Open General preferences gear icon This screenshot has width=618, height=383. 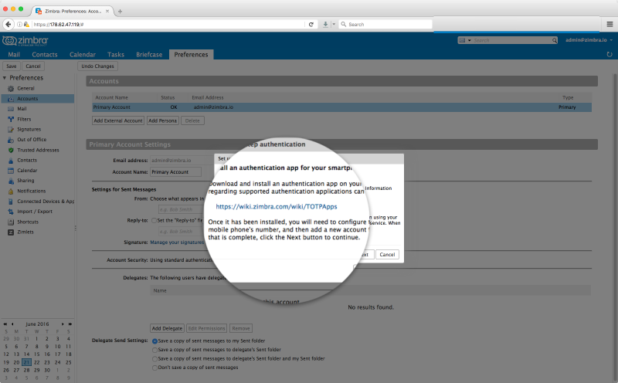tap(11, 89)
